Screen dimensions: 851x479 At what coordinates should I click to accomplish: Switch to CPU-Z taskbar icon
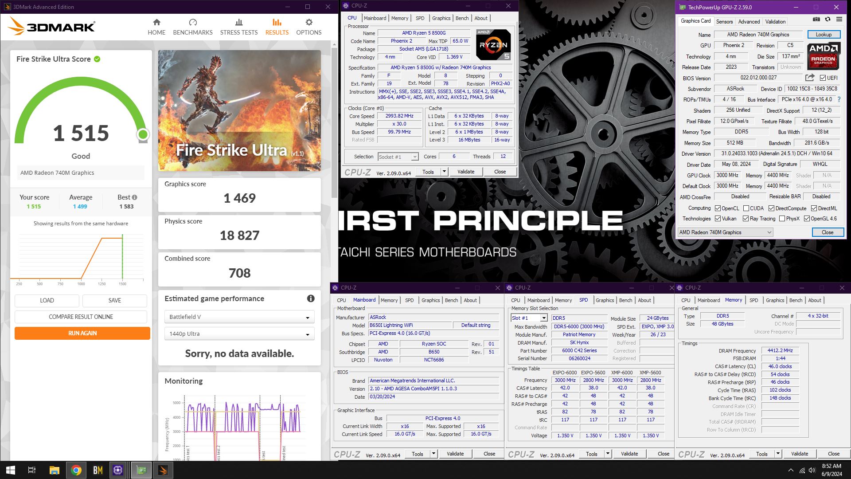point(118,470)
